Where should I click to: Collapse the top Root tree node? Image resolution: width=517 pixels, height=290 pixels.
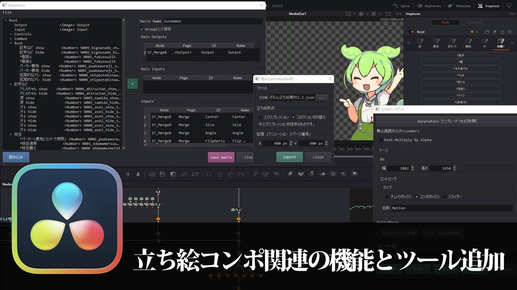(x=5, y=20)
